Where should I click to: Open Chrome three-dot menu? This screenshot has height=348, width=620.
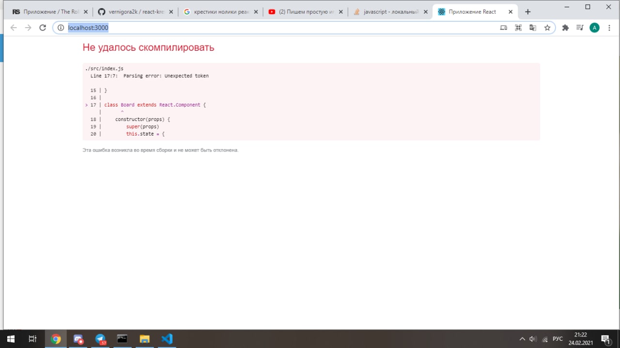click(x=609, y=28)
